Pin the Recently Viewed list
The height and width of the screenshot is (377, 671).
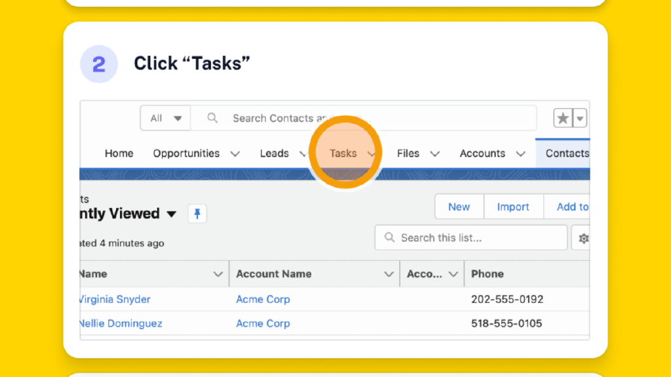point(197,213)
